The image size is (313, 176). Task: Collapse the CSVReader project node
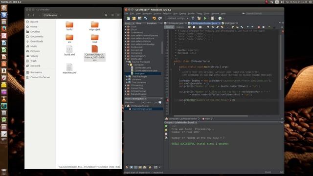[x=126, y=59]
